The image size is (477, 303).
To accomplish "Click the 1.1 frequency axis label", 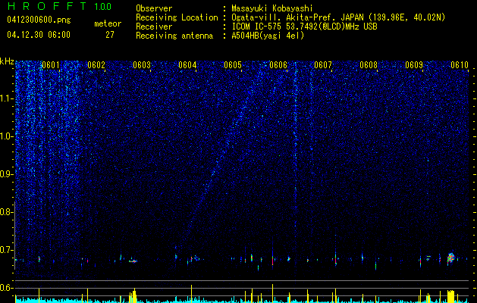I will click(7, 98).
